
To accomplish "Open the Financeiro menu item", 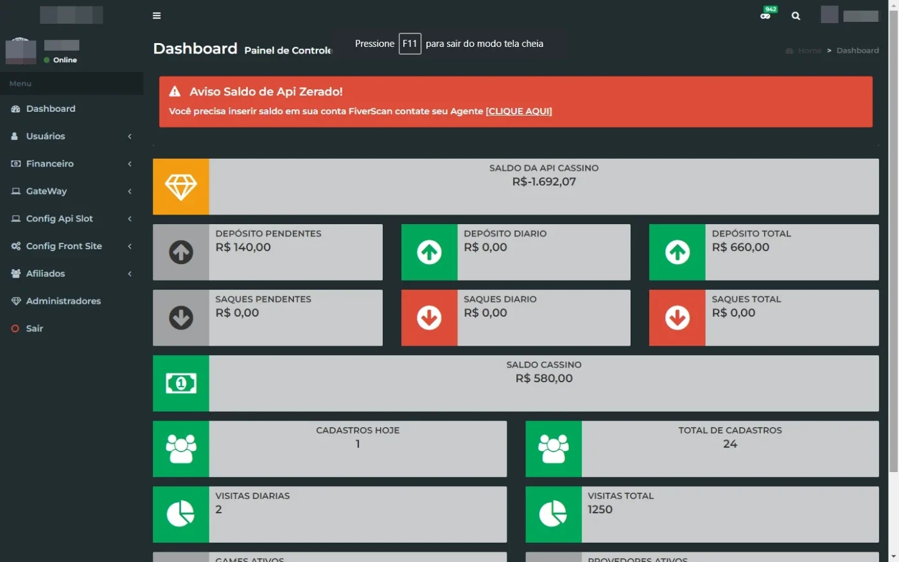I will [x=71, y=164].
